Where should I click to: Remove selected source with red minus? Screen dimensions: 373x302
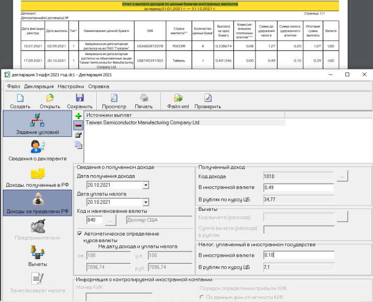tap(78, 125)
